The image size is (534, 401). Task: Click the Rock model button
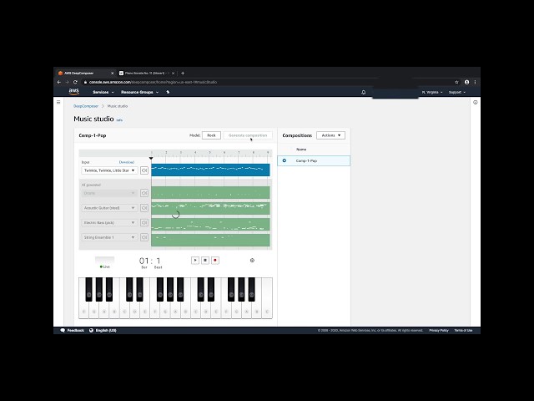click(211, 135)
